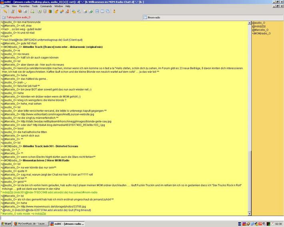
Task: Open the DCC Options toolbar icon
Action: click(x=67, y=12)
